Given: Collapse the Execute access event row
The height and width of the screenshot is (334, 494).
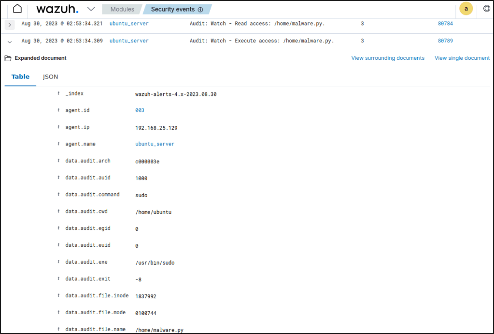Looking at the screenshot, I should [x=10, y=42].
